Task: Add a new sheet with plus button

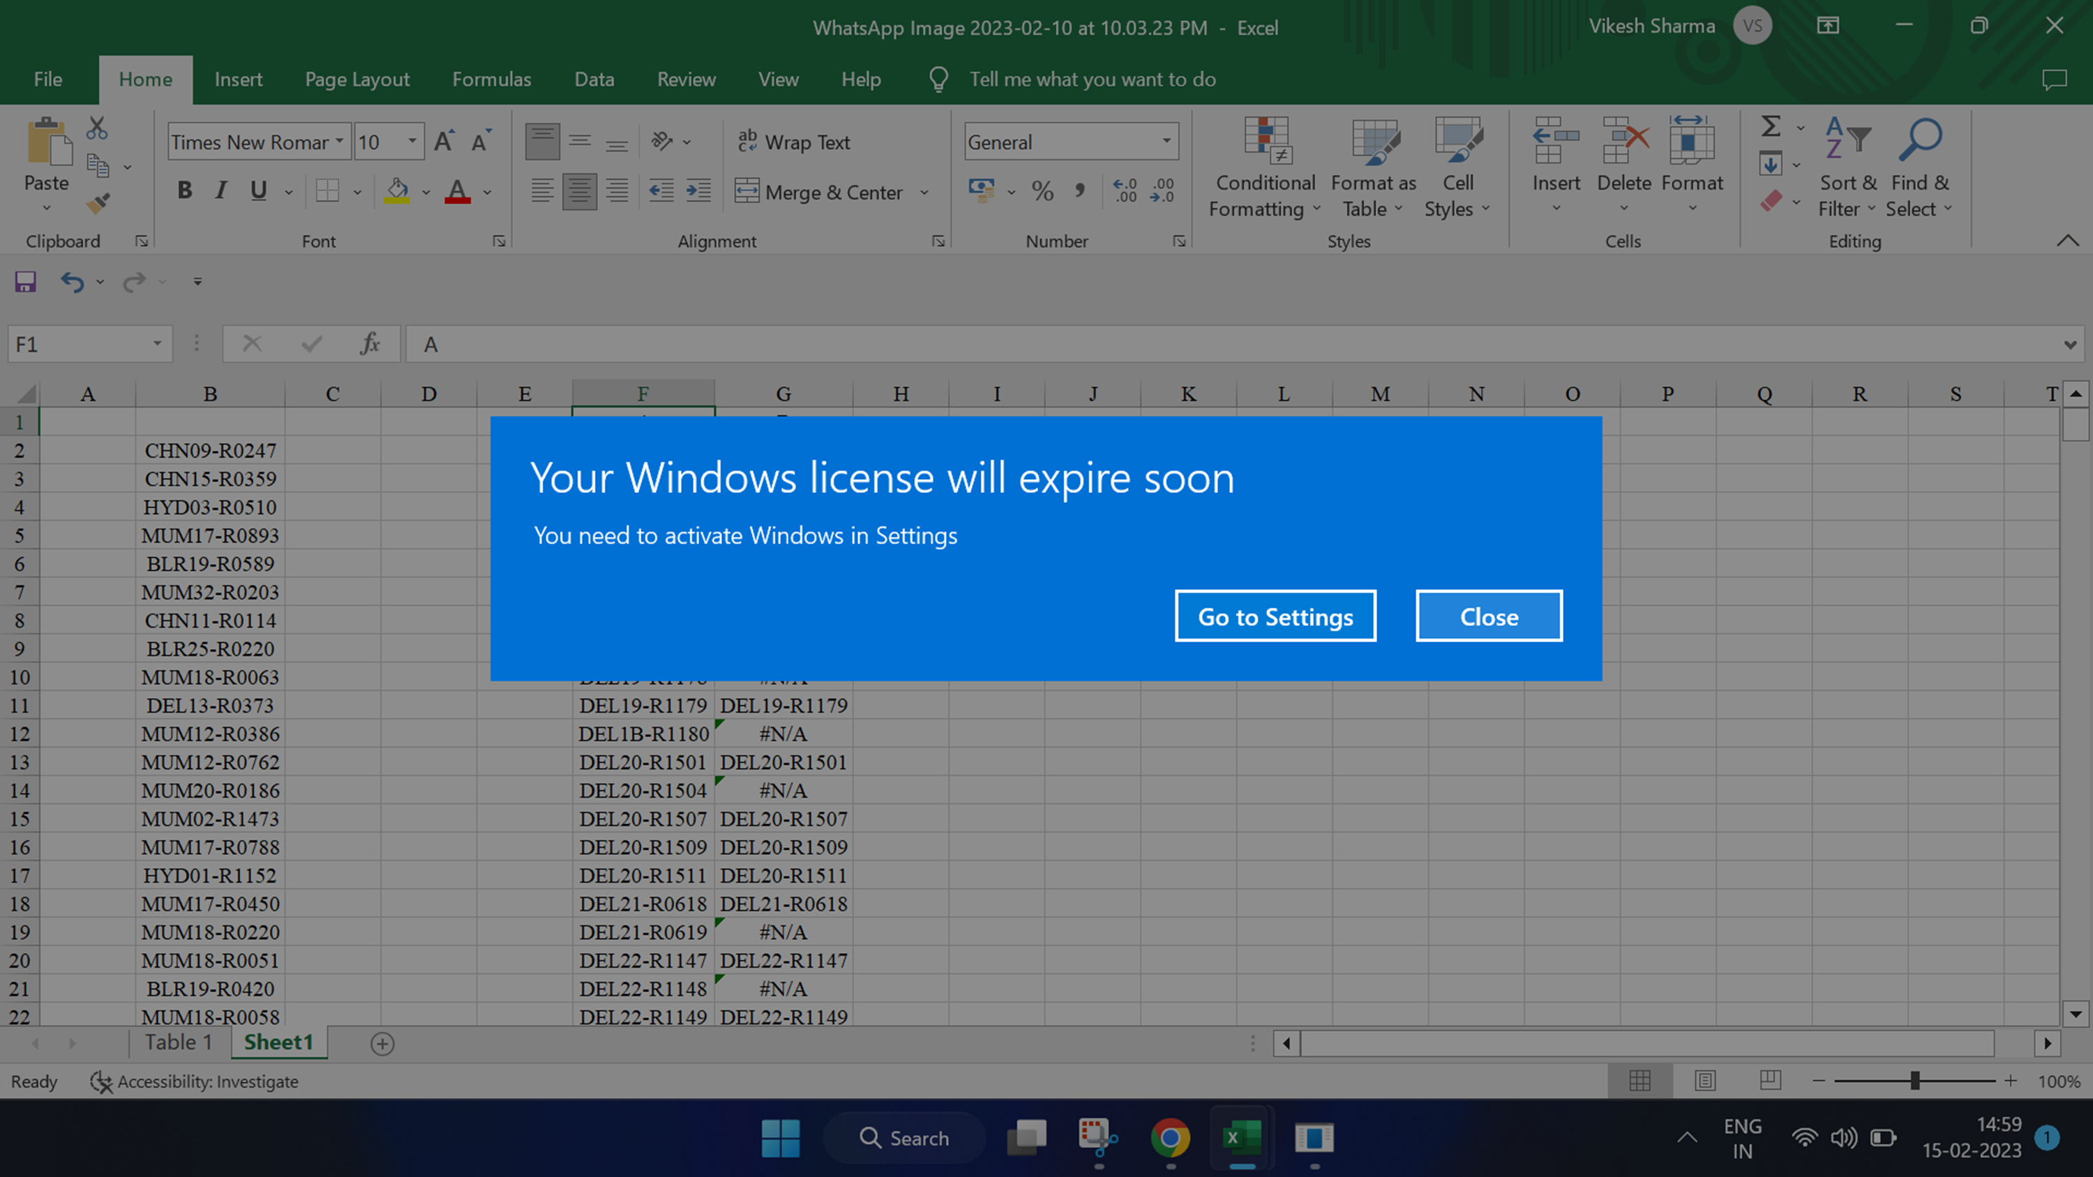Action: (x=382, y=1044)
